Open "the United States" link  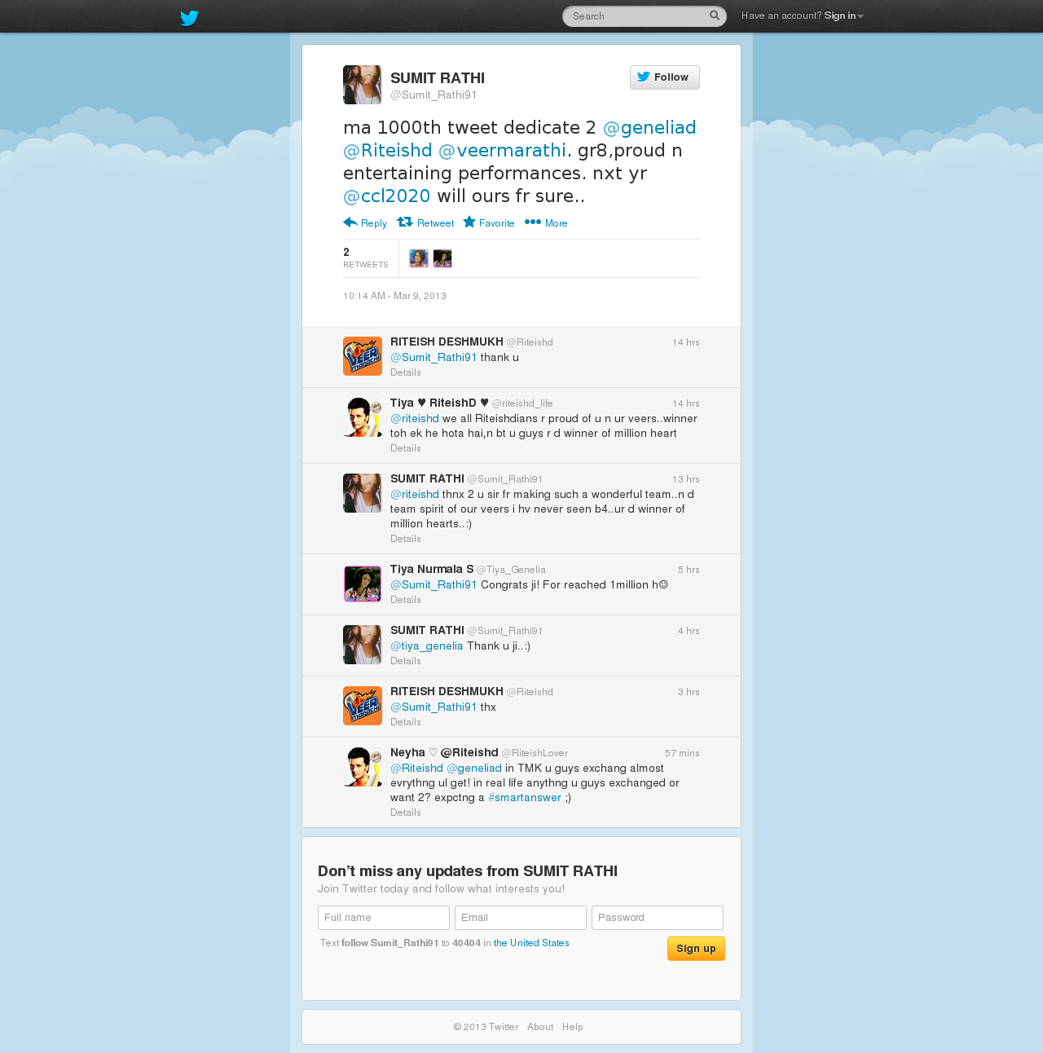531,943
